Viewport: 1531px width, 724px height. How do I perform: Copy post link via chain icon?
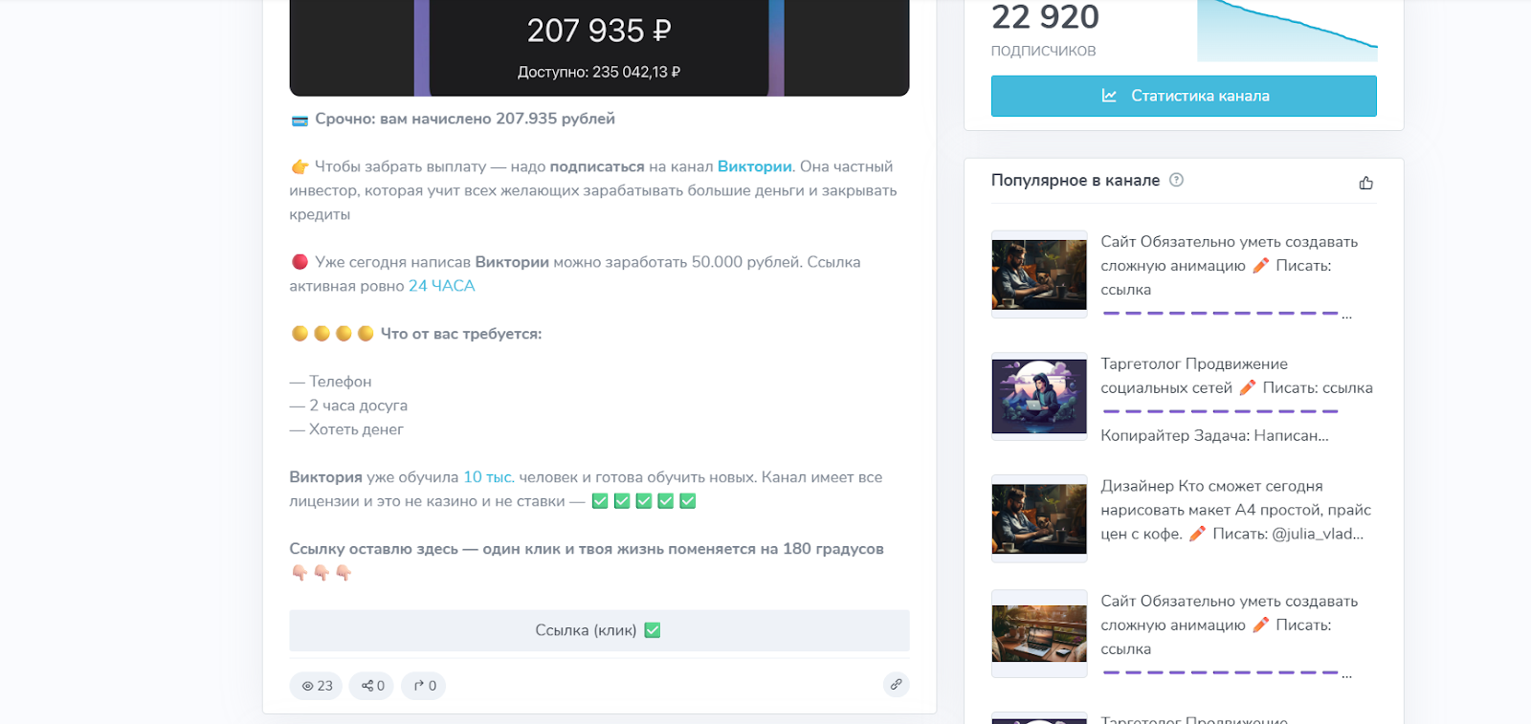click(x=896, y=684)
